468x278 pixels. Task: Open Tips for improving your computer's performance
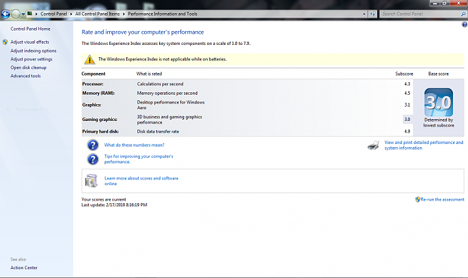coord(139,159)
